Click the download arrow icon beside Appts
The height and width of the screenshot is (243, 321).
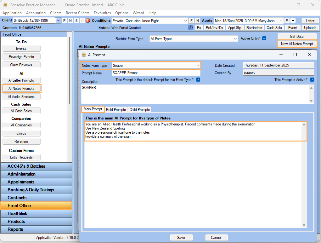(x=293, y=20)
